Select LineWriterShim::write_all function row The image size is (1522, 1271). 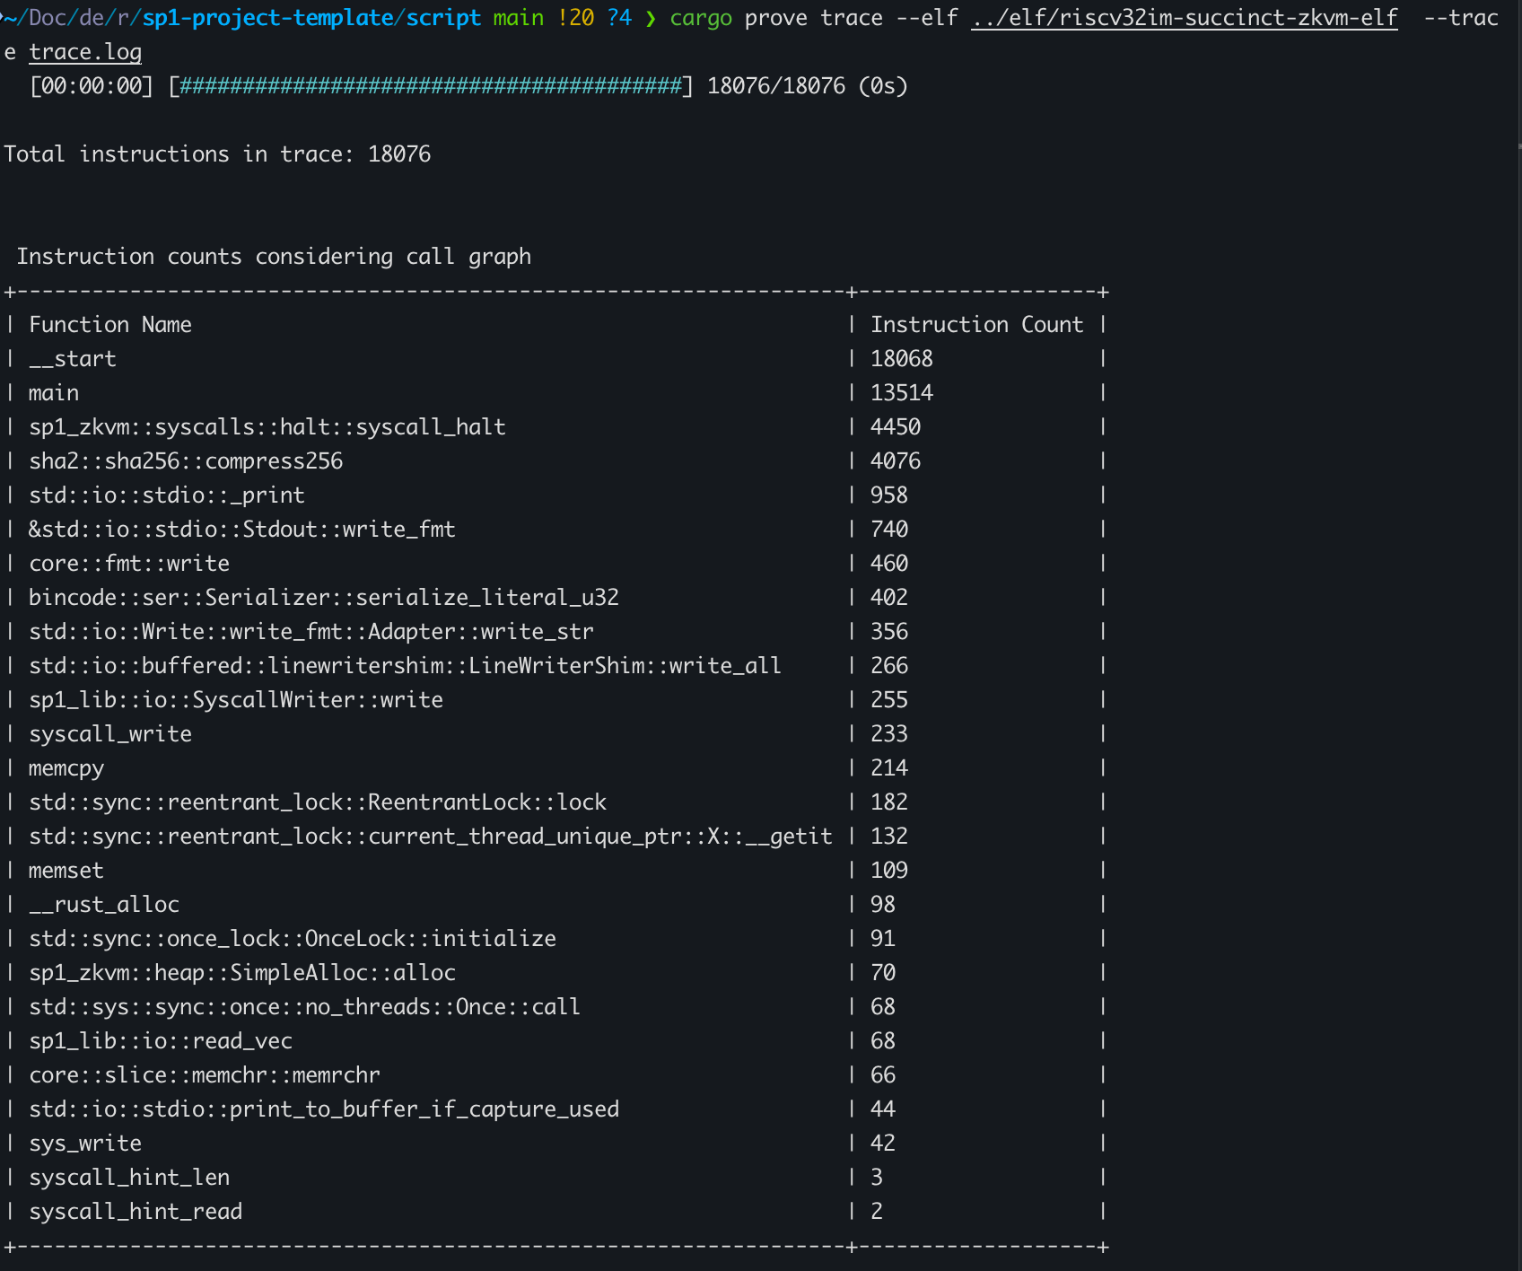click(x=405, y=666)
